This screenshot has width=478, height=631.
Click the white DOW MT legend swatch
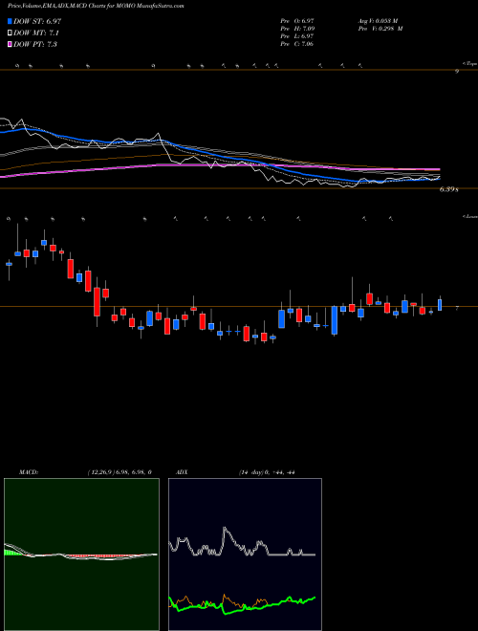pos(11,33)
